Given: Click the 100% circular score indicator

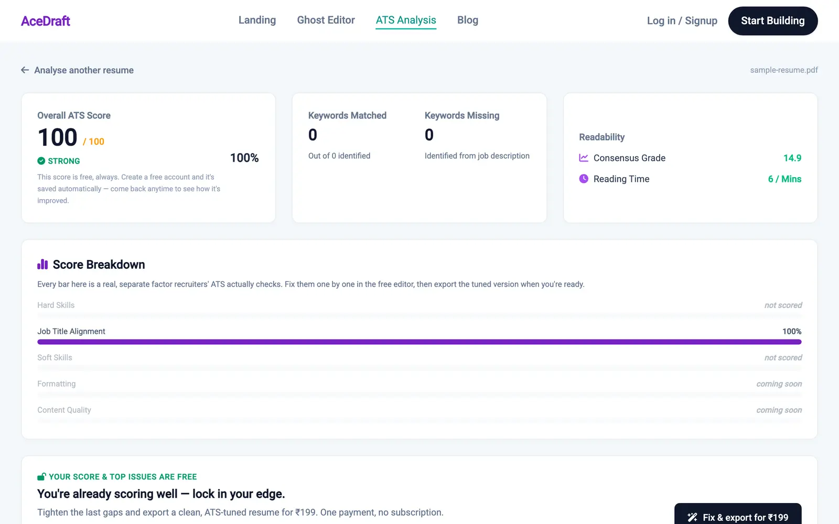Looking at the screenshot, I should [244, 158].
